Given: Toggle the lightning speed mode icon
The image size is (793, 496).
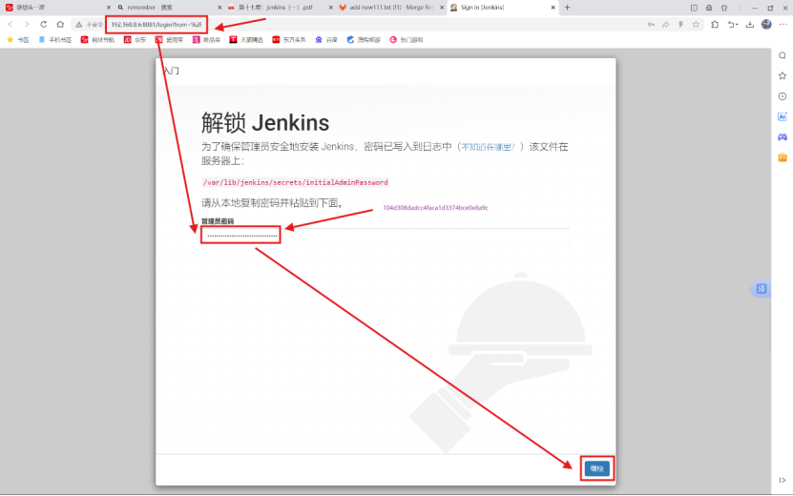Looking at the screenshot, I should tap(680, 24).
